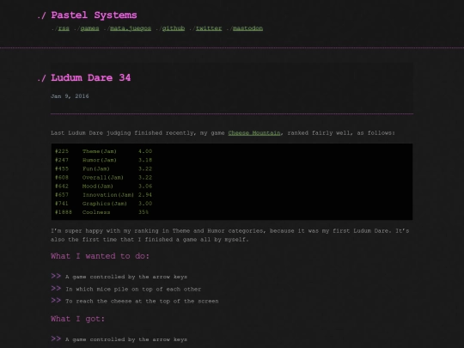This screenshot has height=348, width=464.
Task: Open the twitter link
Action: (x=209, y=28)
